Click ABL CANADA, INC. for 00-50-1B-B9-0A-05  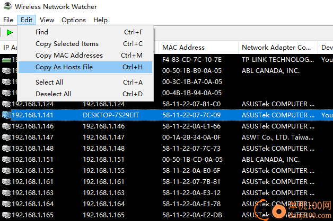click(270, 71)
